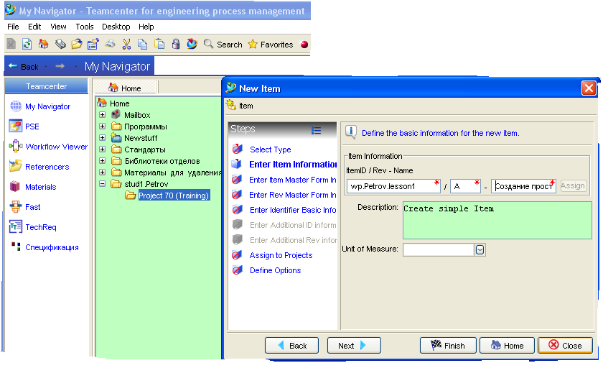Open the Tools menu
This screenshot has height=368, width=603.
(x=84, y=27)
